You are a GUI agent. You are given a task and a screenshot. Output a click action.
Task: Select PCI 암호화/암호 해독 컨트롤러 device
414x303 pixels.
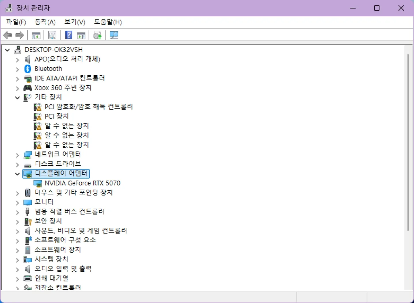[x=88, y=107]
